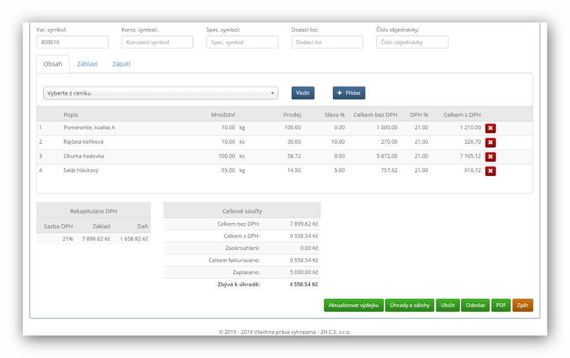The width and height of the screenshot is (570, 358).
Task: Click the Spec. symbol text box
Action: [x=242, y=42]
